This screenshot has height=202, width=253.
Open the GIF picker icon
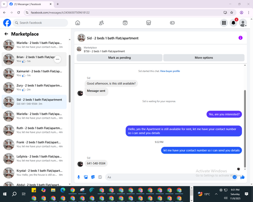pyautogui.click(x=100, y=177)
